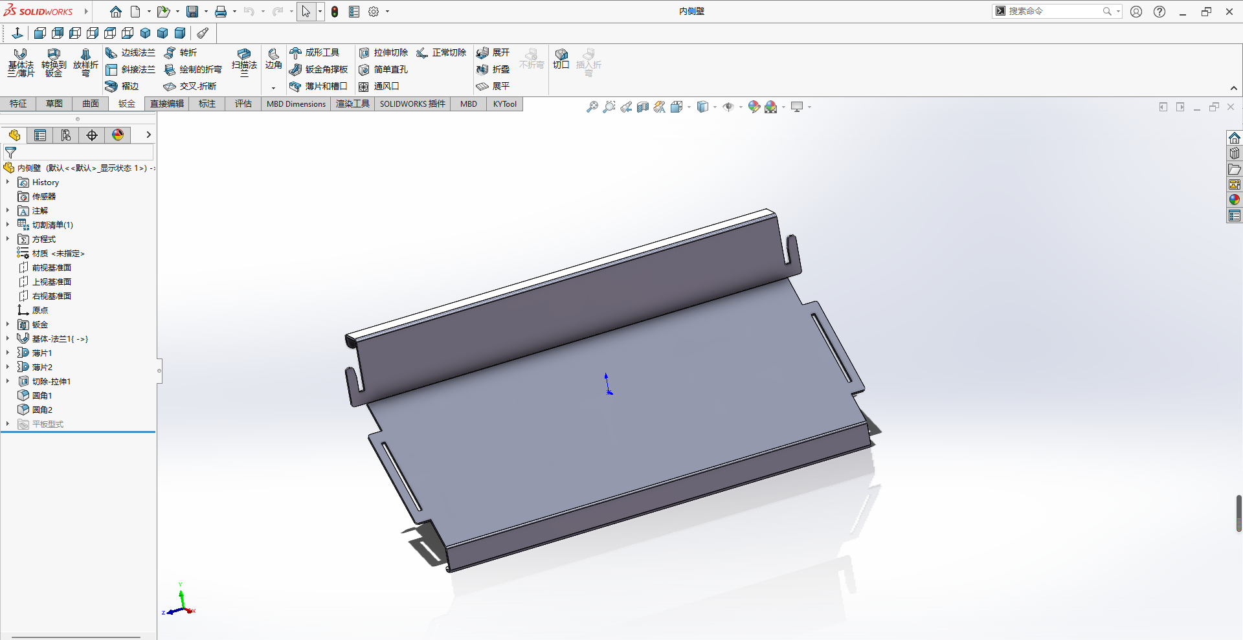Expand the 切除-拉伸1 feature node
Viewport: 1243px width, 640px height.
pos(8,381)
